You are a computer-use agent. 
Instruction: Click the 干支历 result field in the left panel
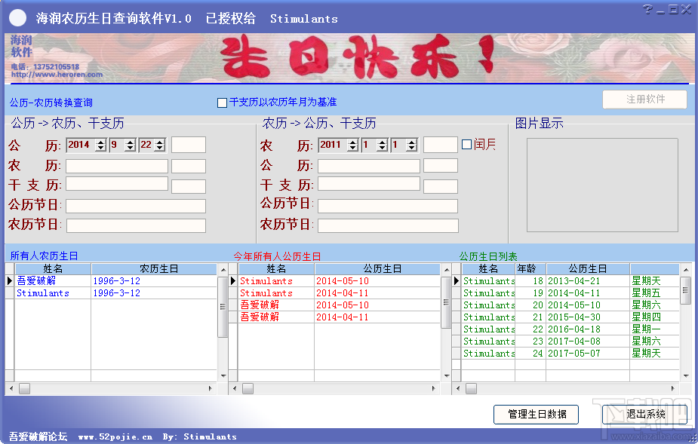click(117, 184)
